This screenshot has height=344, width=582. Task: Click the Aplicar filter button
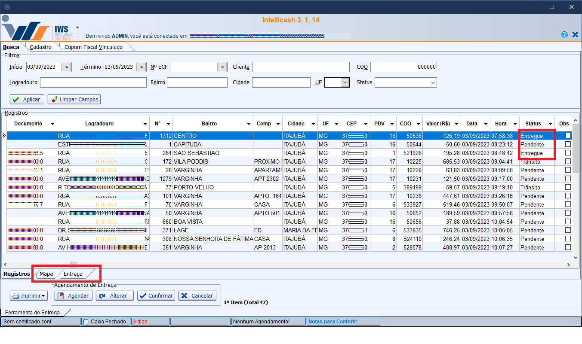(x=27, y=100)
